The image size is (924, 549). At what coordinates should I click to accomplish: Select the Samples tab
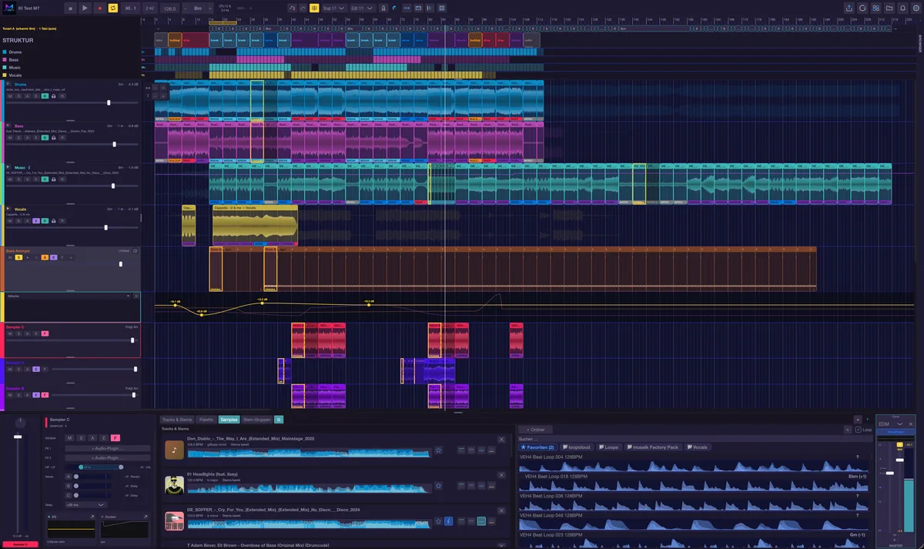click(x=229, y=420)
